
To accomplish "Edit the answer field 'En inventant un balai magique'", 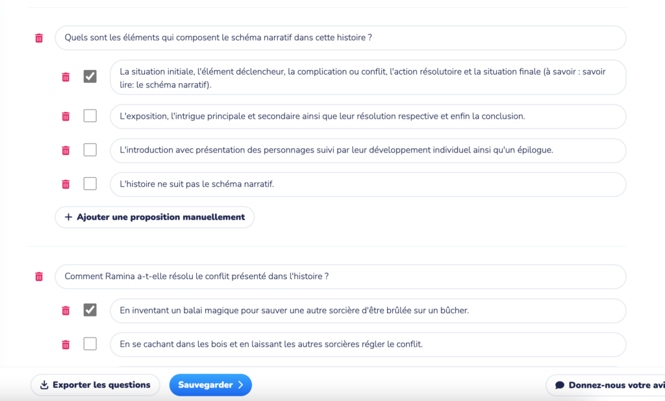I will [x=368, y=310].
